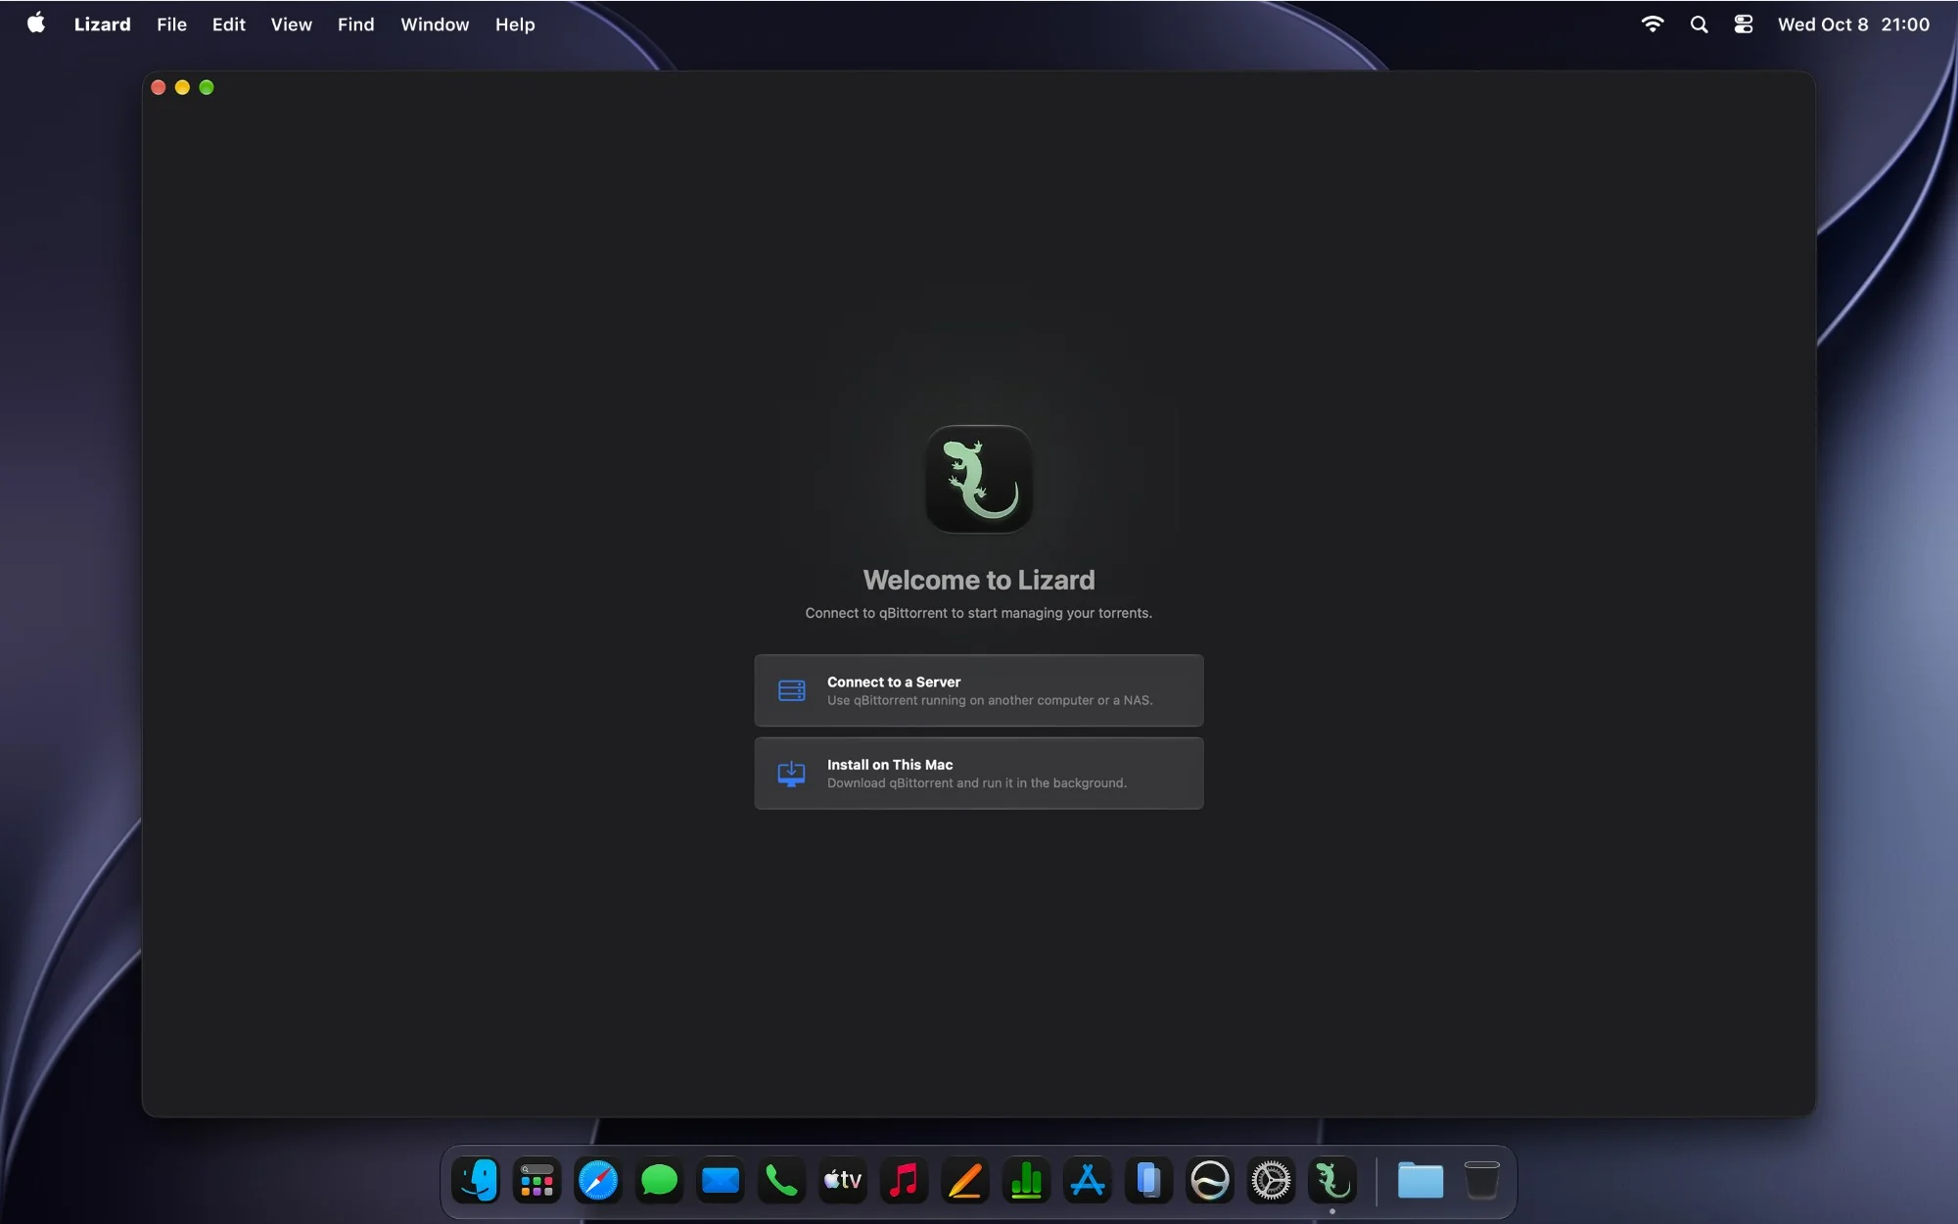This screenshot has height=1224, width=1958.
Task: Open the Downloads folder in Dock
Action: (x=1421, y=1181)
